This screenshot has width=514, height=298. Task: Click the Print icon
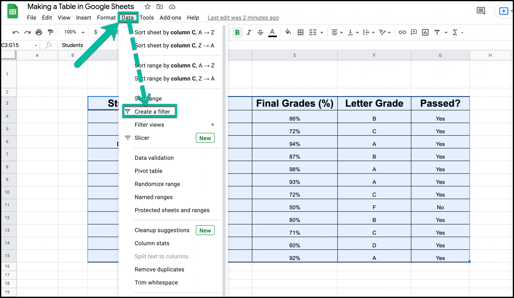pos(39,32)
